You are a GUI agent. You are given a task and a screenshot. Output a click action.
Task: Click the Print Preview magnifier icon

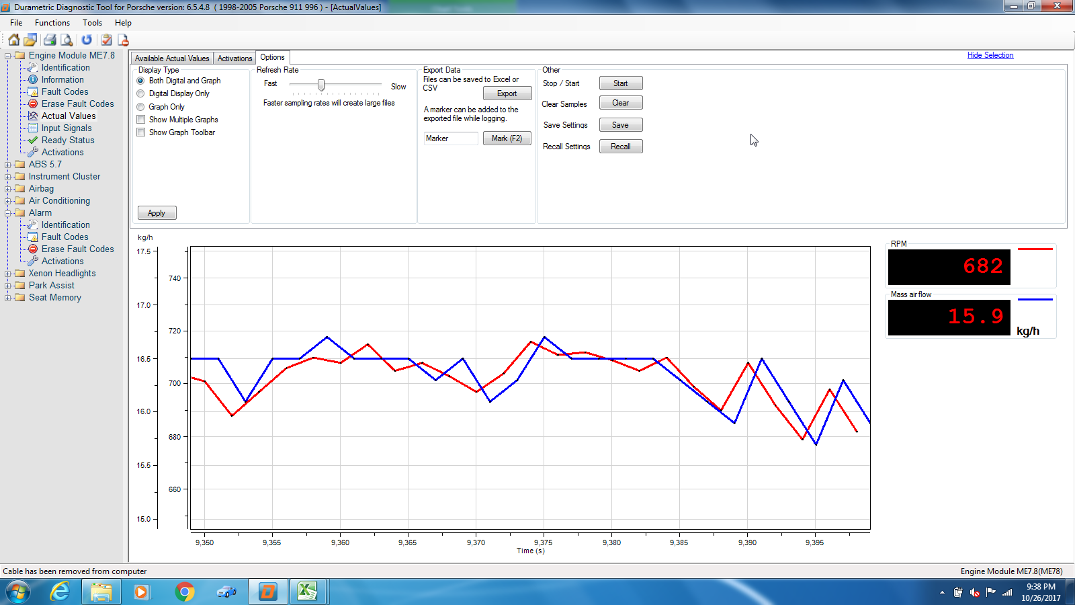point(67,40)
